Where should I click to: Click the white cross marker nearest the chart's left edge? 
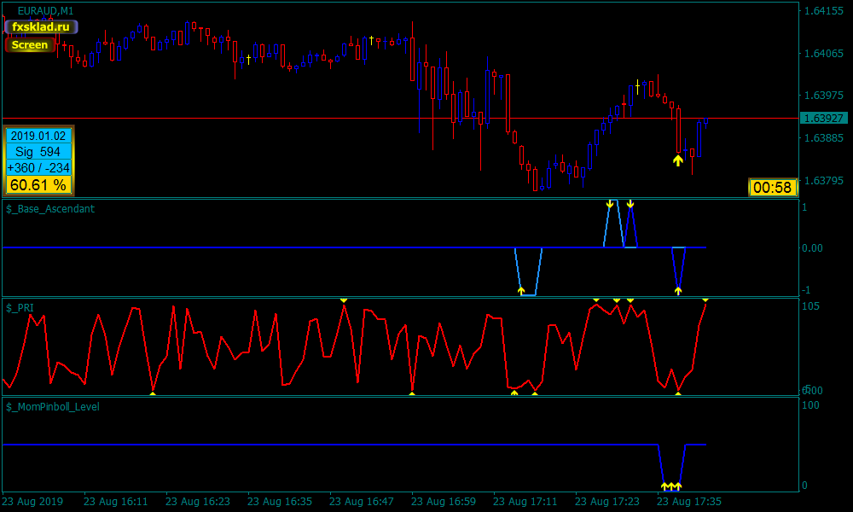(248, 59)
